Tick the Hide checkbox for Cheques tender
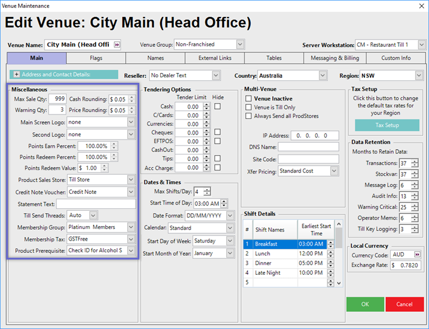 [x=217, y=132]
